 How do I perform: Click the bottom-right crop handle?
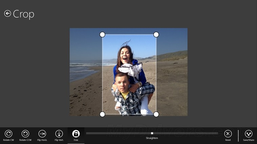tap(156, 114)
